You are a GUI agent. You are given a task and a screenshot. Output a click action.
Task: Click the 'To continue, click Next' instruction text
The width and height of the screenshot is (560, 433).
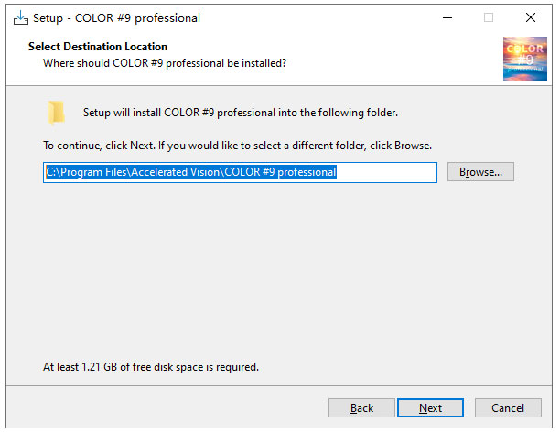pyautogui.click(x=238, y=146)
